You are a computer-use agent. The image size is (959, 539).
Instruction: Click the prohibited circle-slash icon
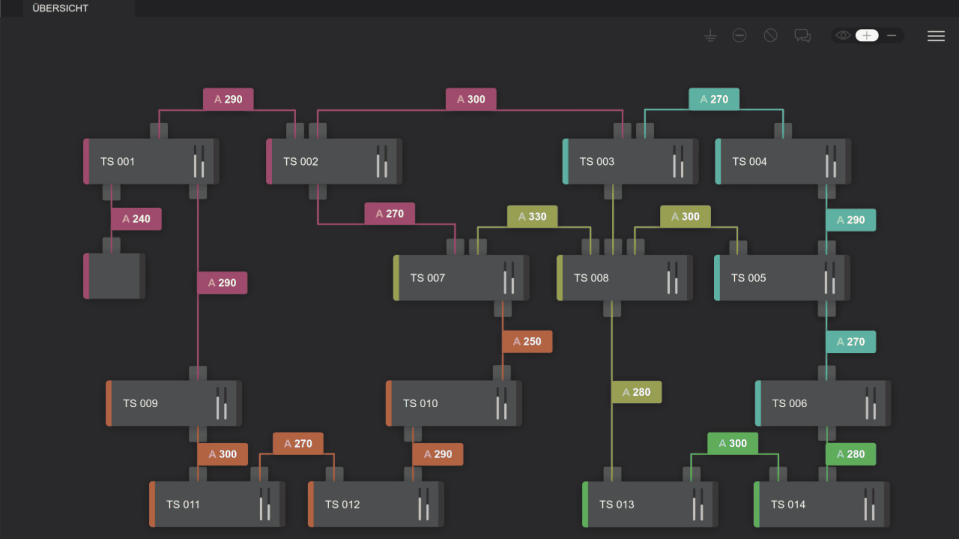771,35
